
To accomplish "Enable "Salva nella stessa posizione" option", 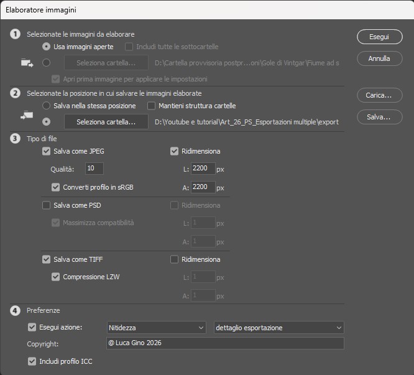I will [46, 106].
